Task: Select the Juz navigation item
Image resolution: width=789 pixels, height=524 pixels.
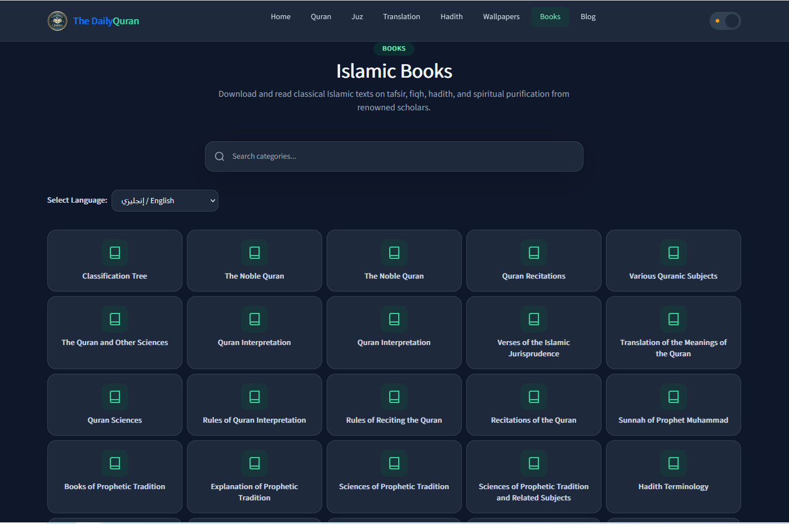Action: click(x=357, y=17)
